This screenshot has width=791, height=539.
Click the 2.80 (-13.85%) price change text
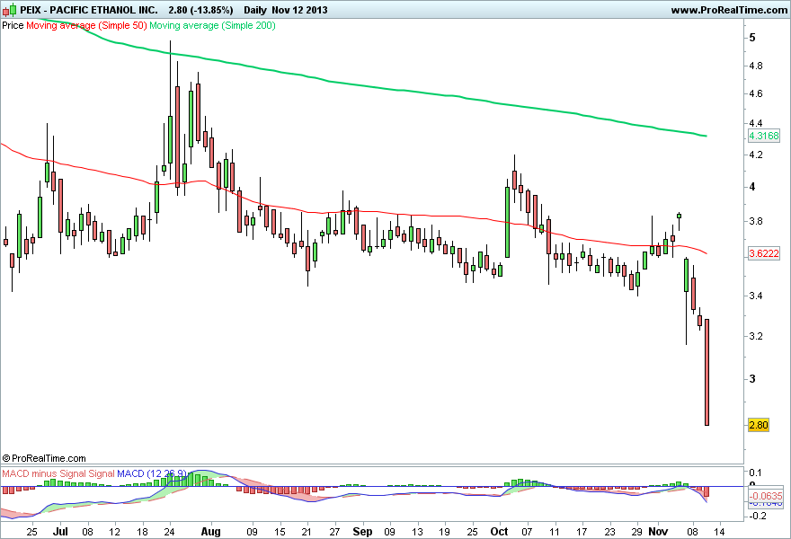pos(200,10)
